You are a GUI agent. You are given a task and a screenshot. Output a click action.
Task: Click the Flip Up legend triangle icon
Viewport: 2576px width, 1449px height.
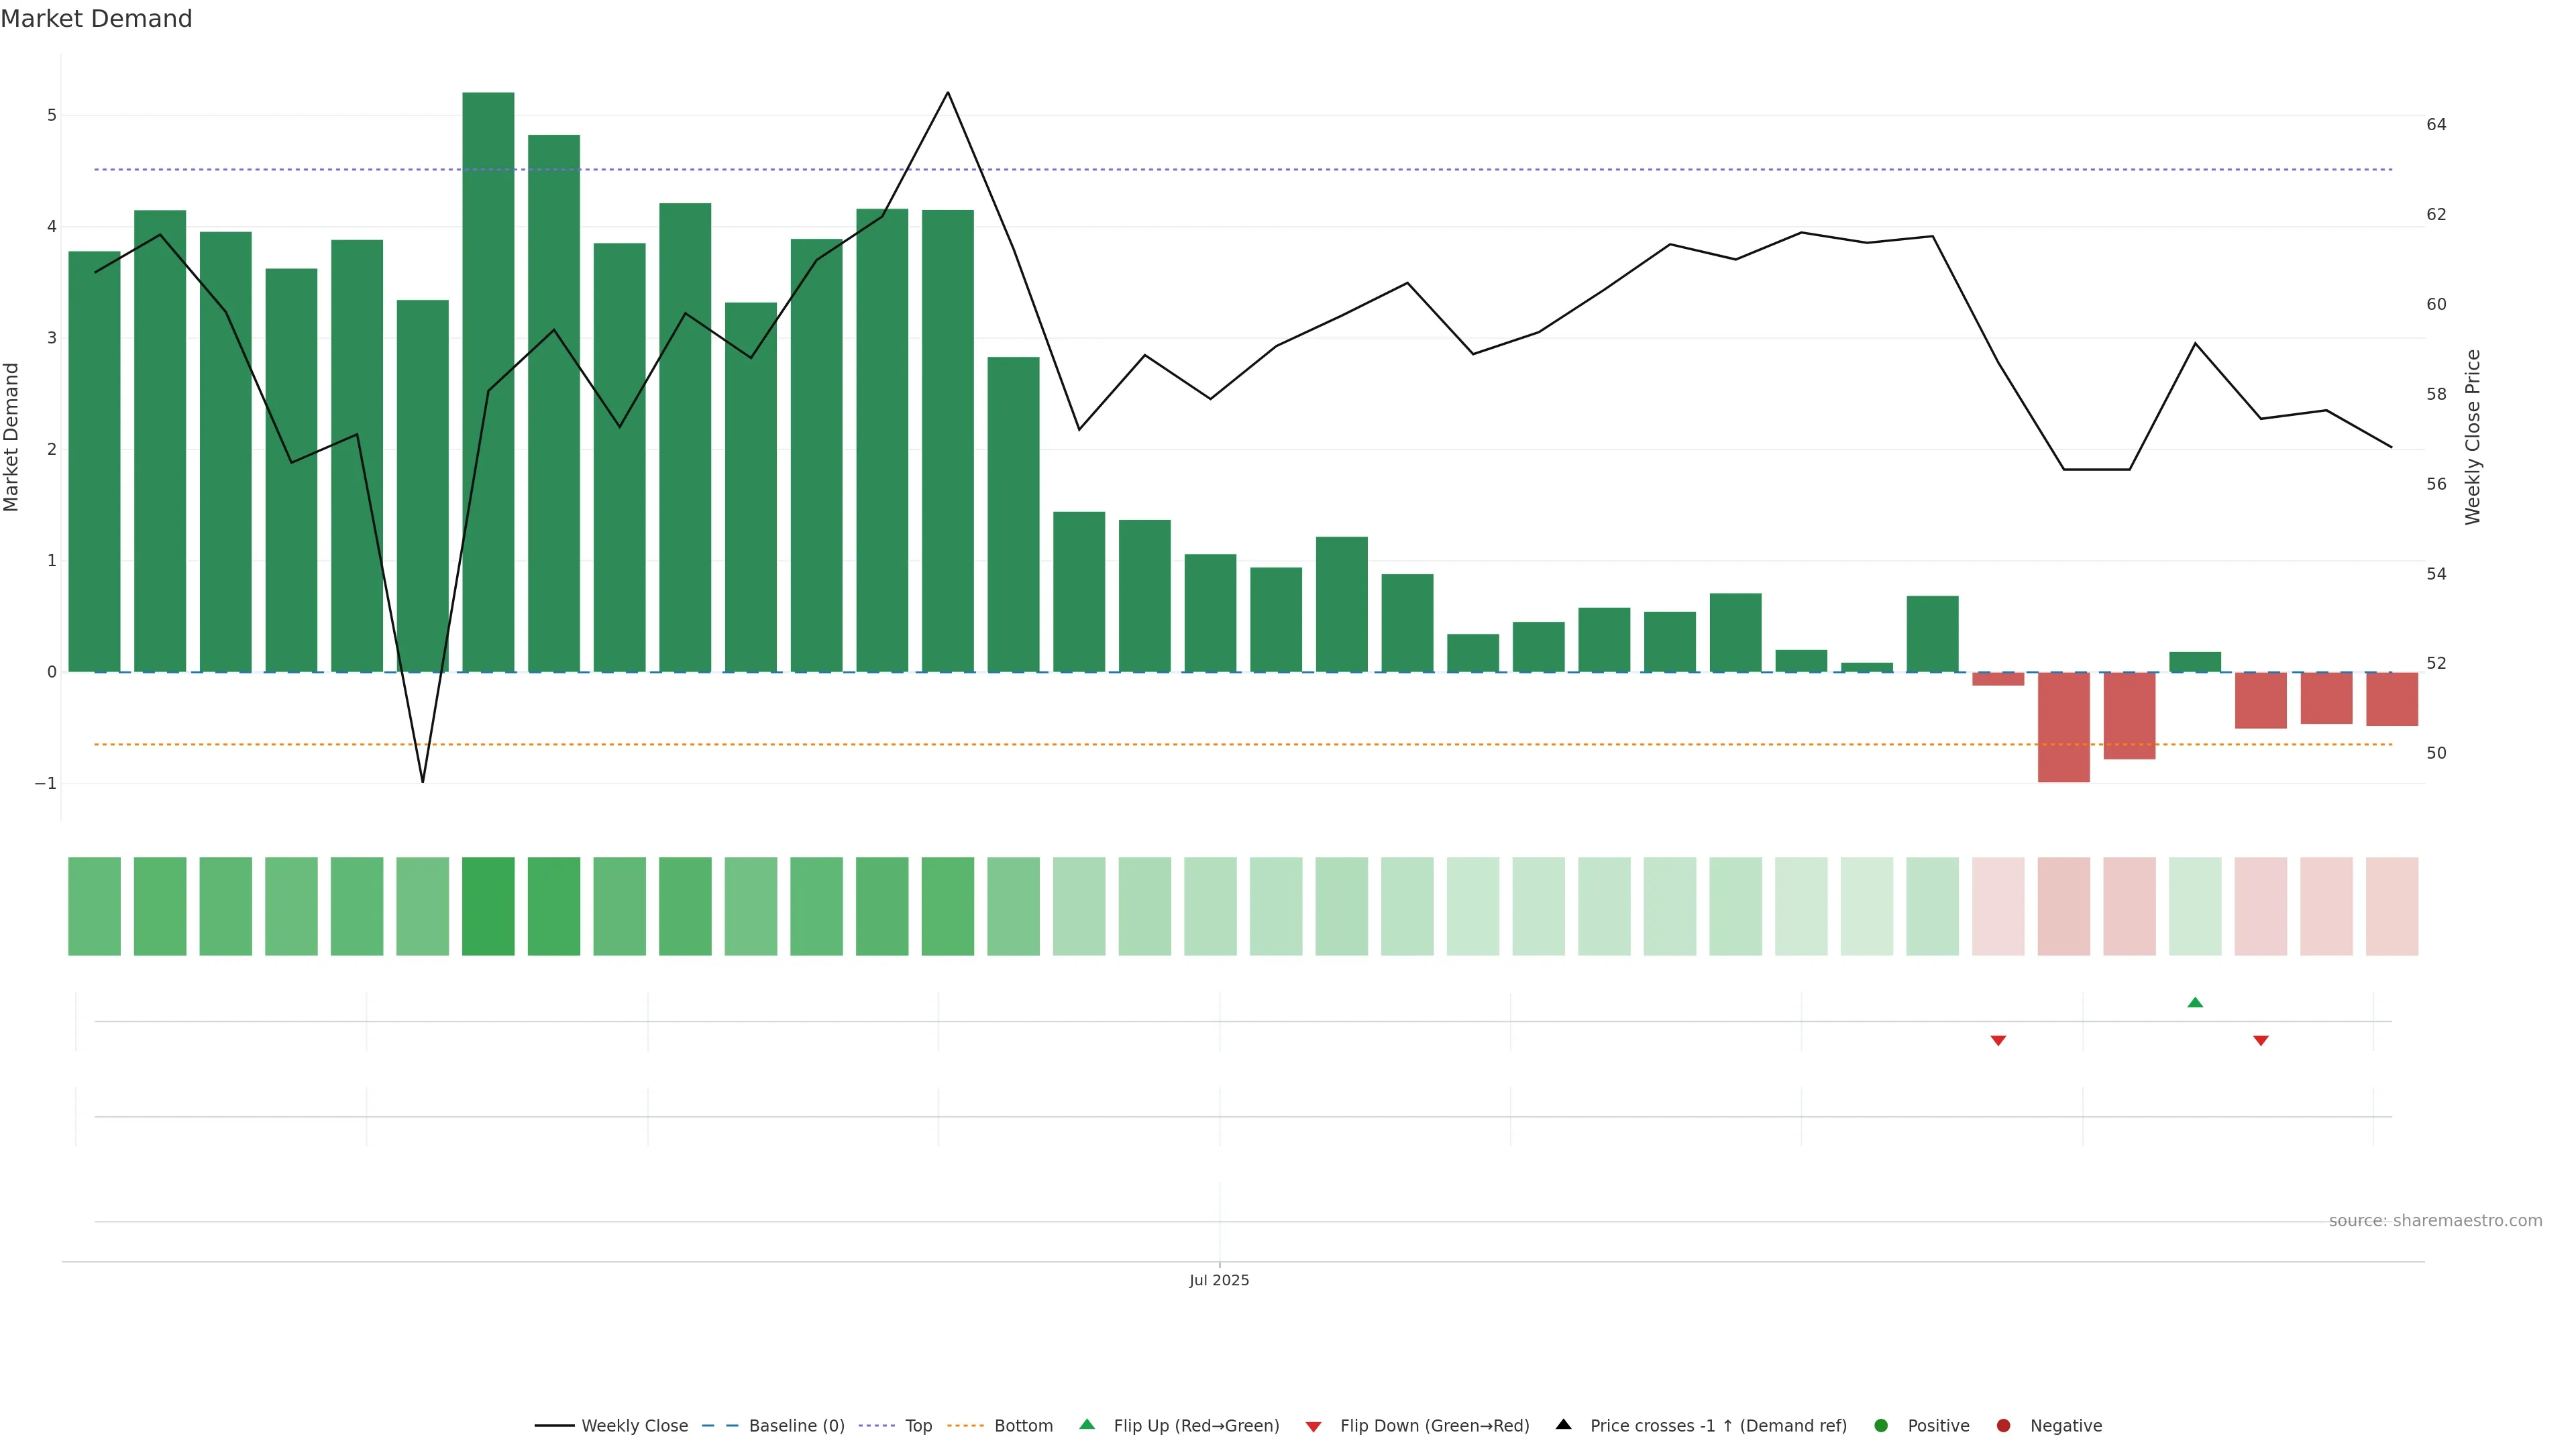(1087, 1424)
